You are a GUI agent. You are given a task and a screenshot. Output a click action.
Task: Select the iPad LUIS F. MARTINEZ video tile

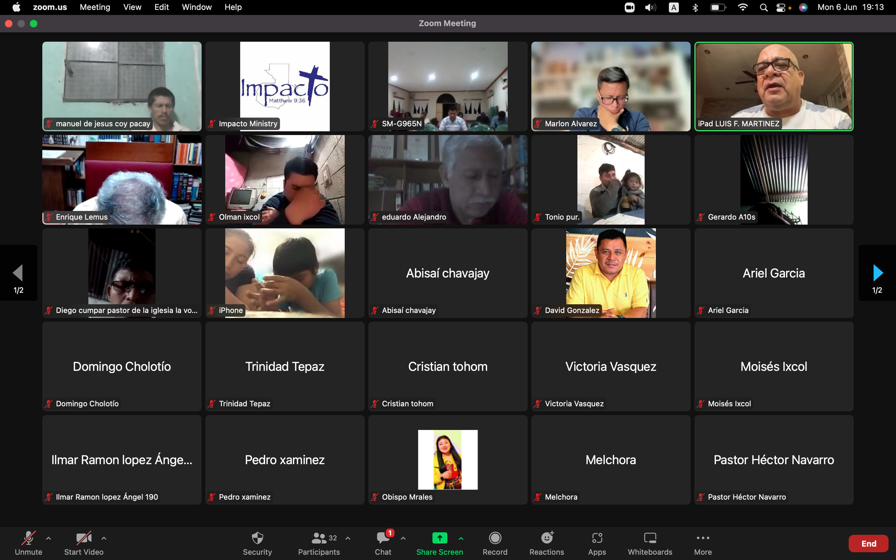(774, 86)
